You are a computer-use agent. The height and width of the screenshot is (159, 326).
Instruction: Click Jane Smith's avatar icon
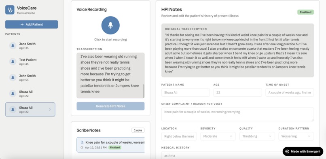(13, 46)
